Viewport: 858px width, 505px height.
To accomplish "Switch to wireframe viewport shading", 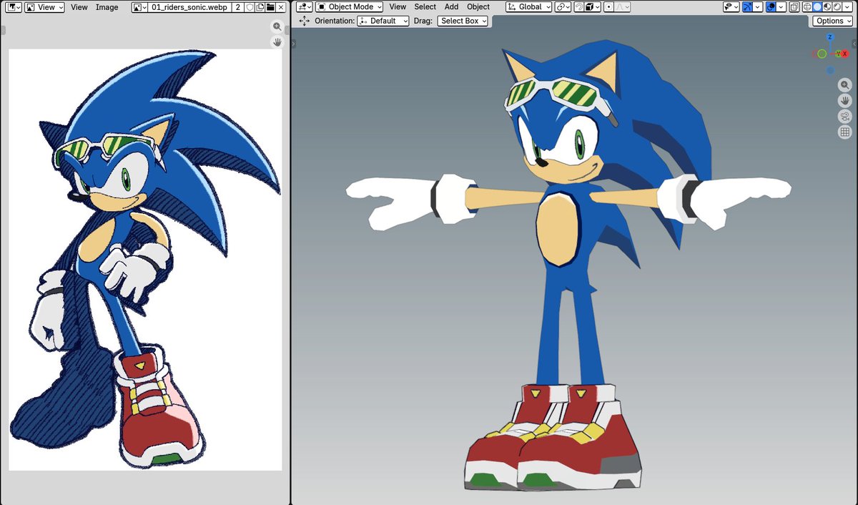I will pyautogui.click(x=807, y=7).
